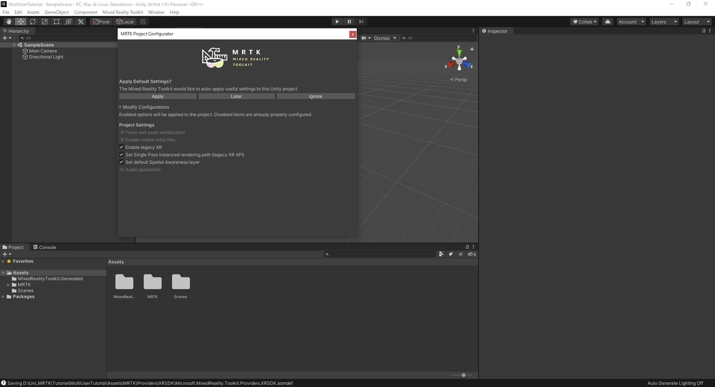715x387 pixels.
Task: Uncheck Set Single Pass Instanced rendering path
Action: 122,155
